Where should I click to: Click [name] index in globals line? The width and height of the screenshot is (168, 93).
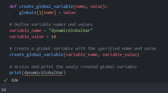[x=49, y=13]
